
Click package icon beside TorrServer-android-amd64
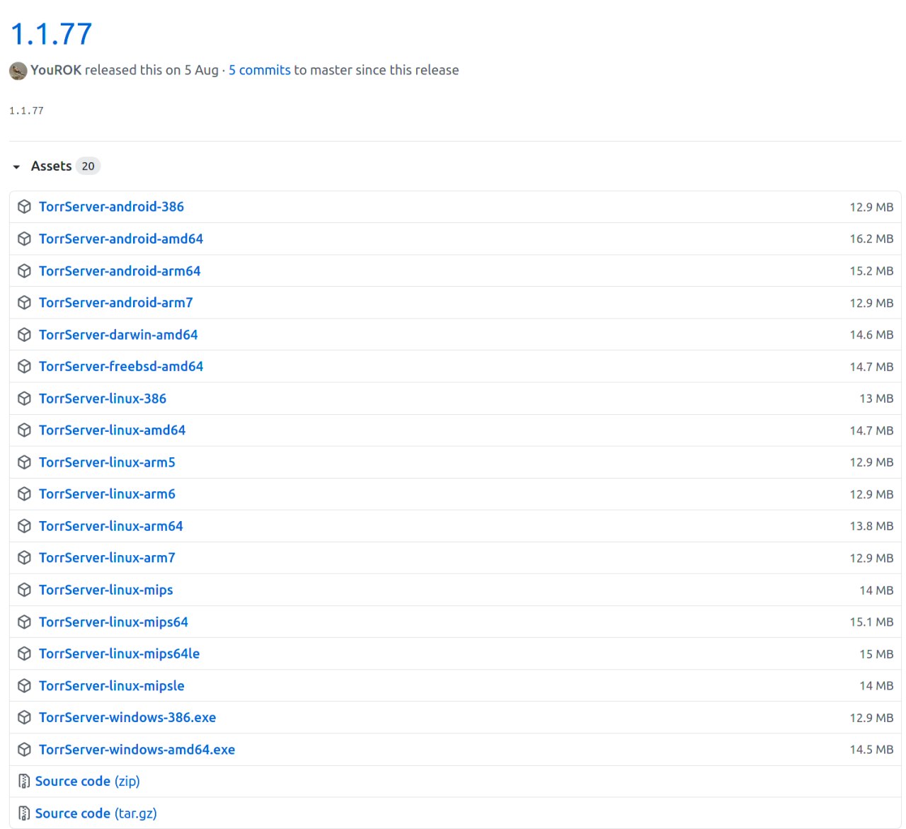coord(24,239)
